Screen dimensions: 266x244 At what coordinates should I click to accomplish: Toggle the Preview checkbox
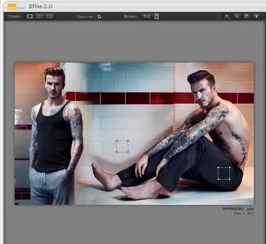(x=99, y=16)
